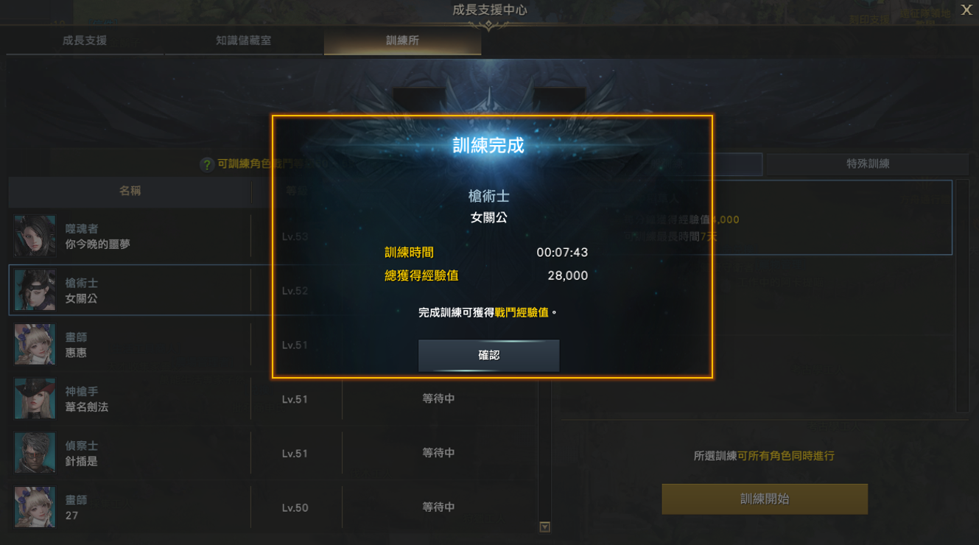This screenshot has width=979, height=545.
Task: Open the 知識儲藏室 tab
Action: (244, 41)
